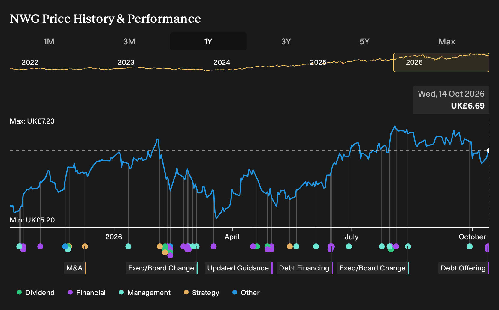
Task: Click the Max: UK£7.23 label
Action: (x=32, y=121)
